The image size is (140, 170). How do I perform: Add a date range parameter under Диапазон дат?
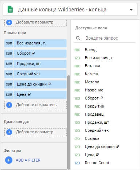35,132
